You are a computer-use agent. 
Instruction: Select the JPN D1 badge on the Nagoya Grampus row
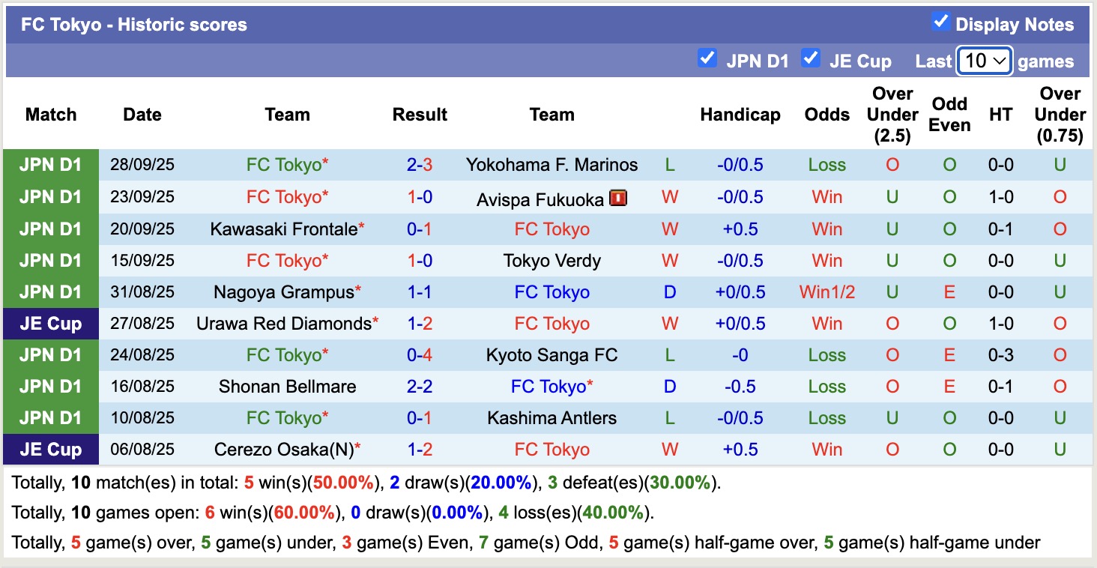click(50, 291)
